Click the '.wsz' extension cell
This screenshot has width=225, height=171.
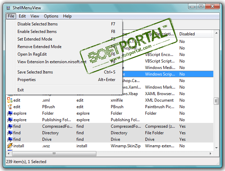tap(46, 146)
